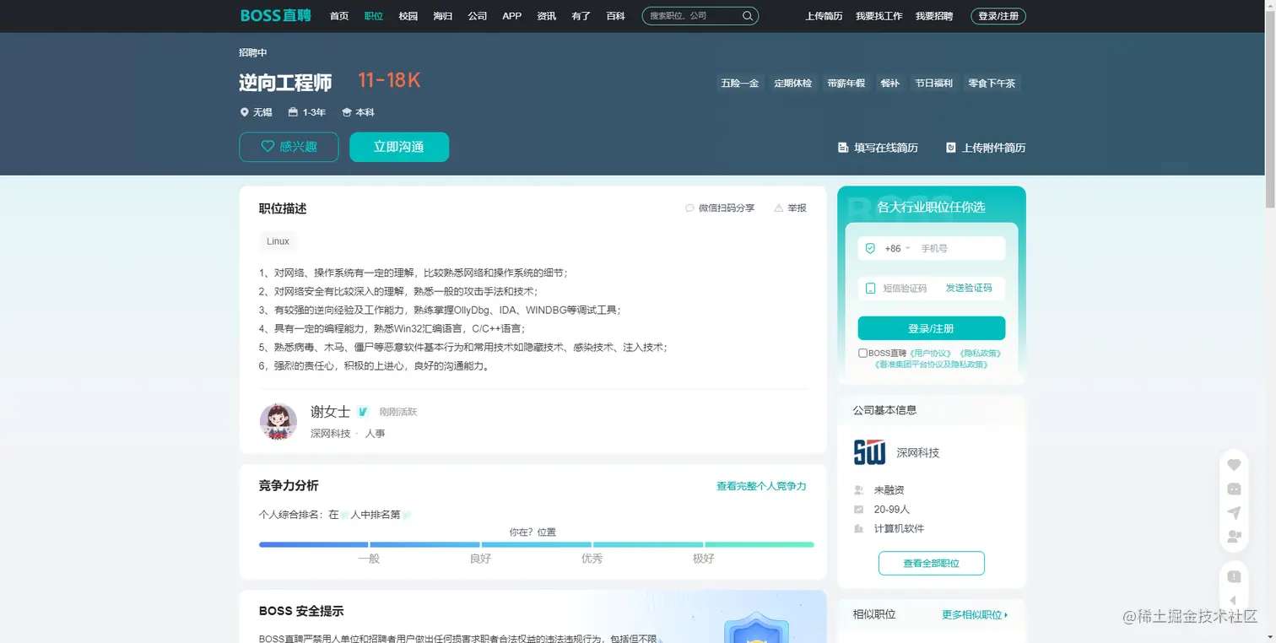This screenshot has height=643, width=1276.
Task: Click the blue shield illustration in 安全提示
Action: (756, 629)
